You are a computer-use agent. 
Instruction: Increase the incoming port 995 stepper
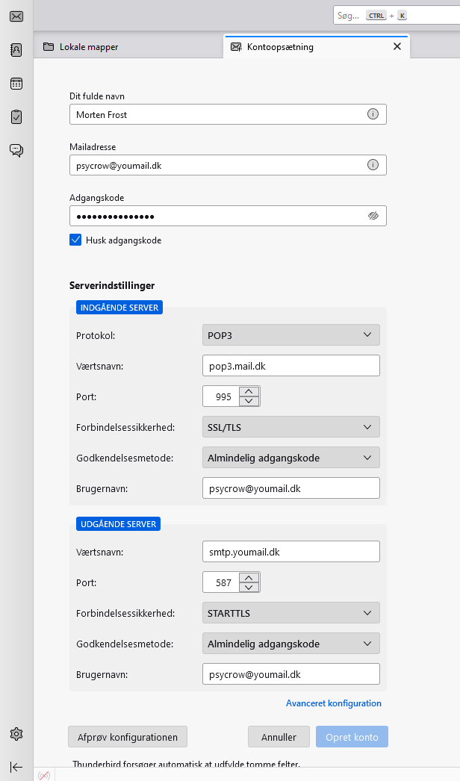click(250, 391)
